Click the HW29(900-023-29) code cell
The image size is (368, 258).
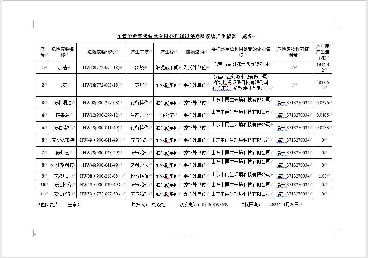click(x=101, y=153)
